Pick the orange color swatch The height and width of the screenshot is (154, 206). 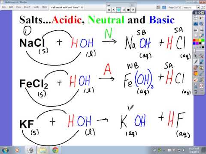coord(197,40)
